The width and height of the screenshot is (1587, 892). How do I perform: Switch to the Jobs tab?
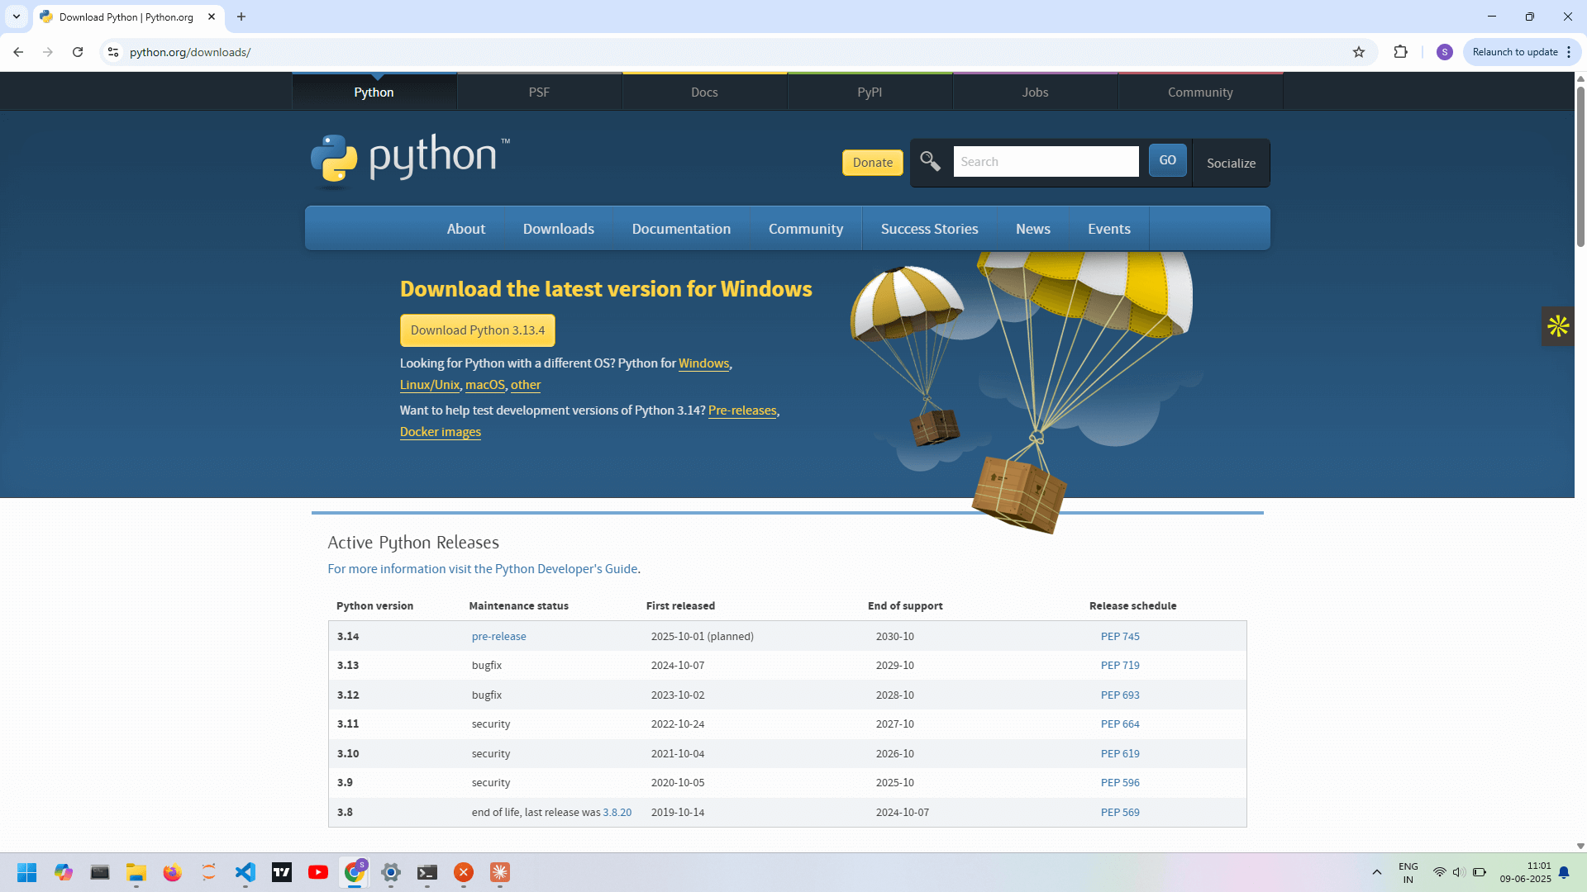tap(1035, 92)
